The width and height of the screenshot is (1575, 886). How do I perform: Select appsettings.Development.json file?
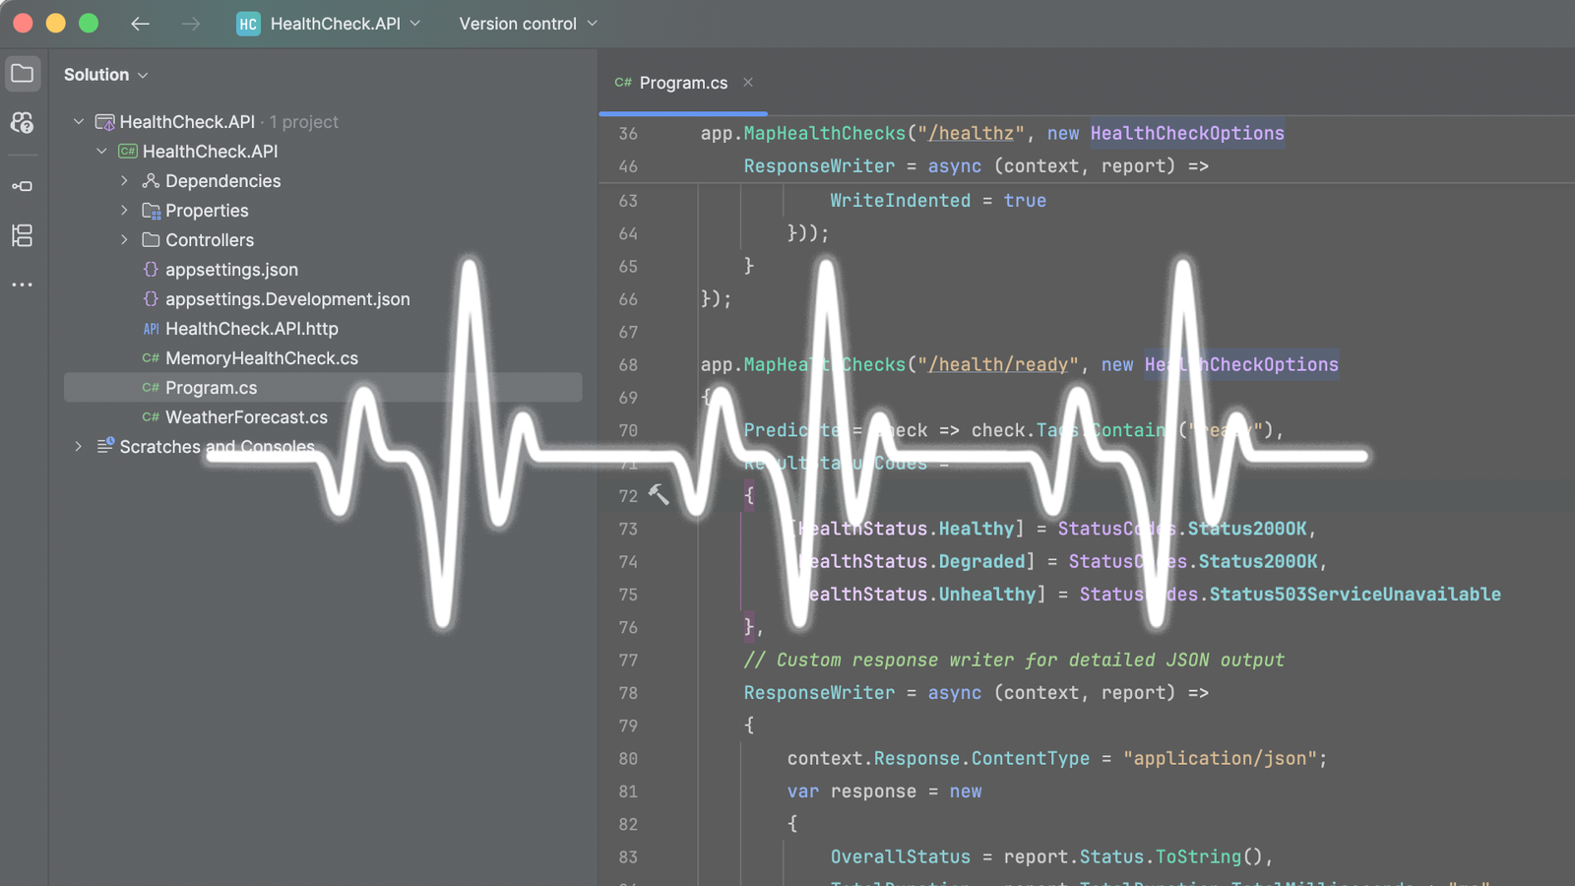click(x=287, y=299)
